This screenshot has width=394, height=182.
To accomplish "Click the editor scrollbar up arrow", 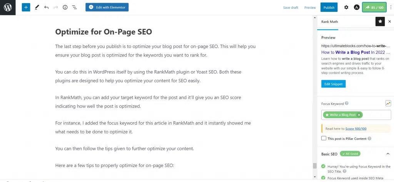I will click(314, 18).
